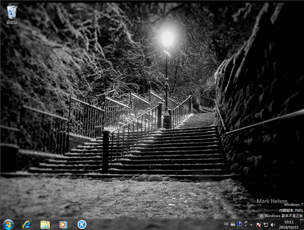Open the Windows Start menu
The height and width of the screenshot is (230, 304).
pos(8,224)
